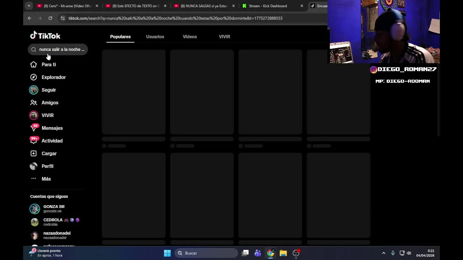The image size is (463, 260).
Task: Click the network tray icon
Action: 402,253
